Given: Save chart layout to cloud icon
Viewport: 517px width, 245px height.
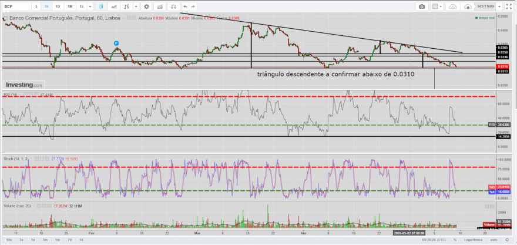Looking at the screenshot, I should coord(468,6).
